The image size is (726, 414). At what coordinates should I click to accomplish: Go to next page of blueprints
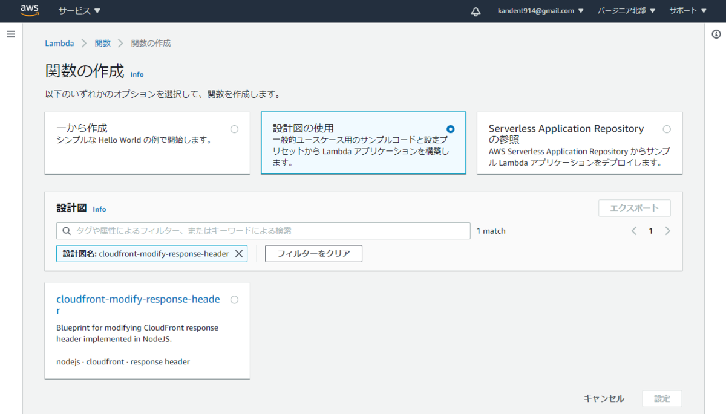click(x=668, y=231)
